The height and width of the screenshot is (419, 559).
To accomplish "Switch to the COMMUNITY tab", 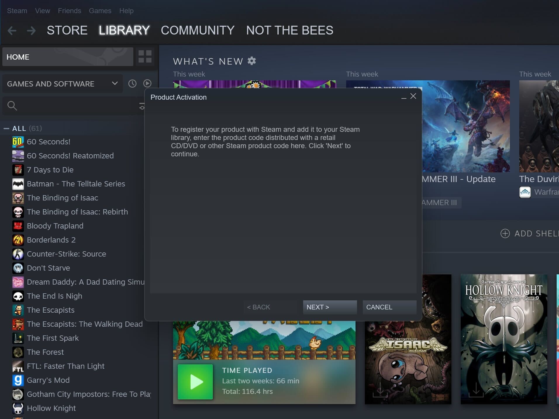I will 198,30.
